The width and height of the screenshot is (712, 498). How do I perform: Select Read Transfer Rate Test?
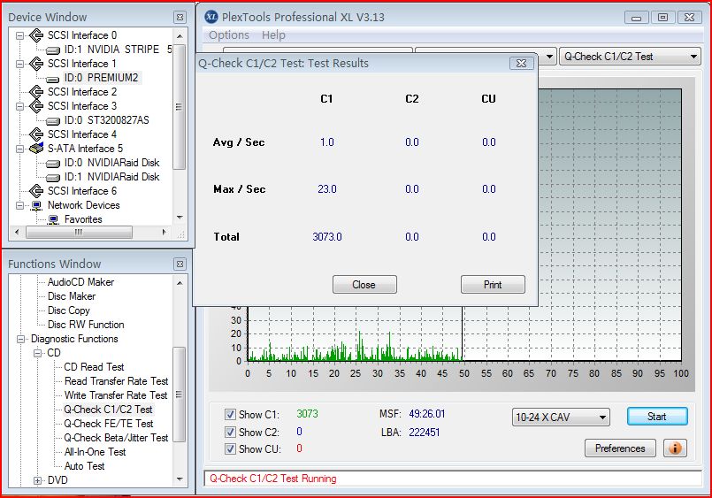(x=116, y=381)
